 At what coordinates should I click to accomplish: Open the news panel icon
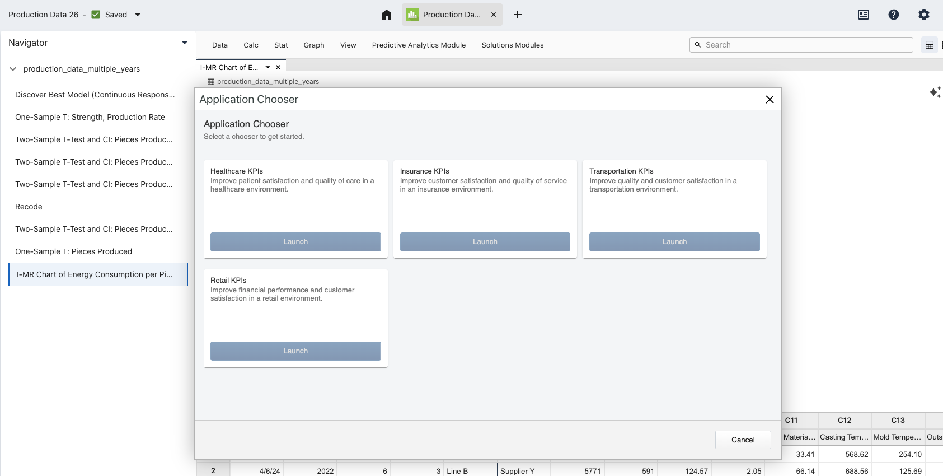pyautogui.click(x=864, y=15)
